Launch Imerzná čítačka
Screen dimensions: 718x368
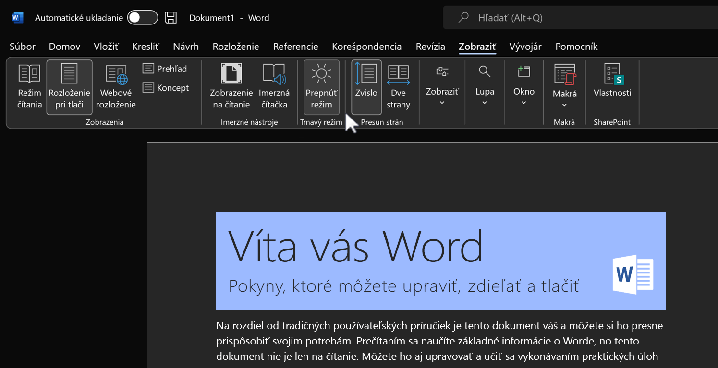274,87
